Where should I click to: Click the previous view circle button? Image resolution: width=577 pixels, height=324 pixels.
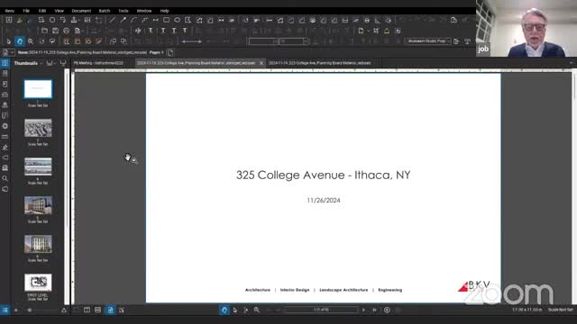pyautogui.click(x=387, y=310)
